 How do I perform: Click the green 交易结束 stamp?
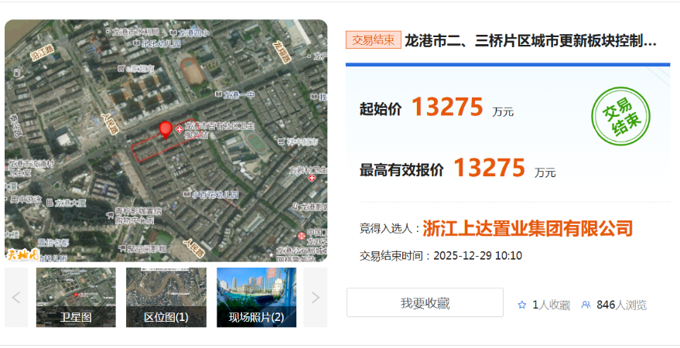(x=620, y=116)
